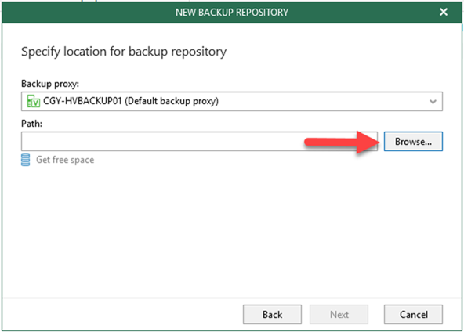
Task: Select the Default backup proxy text entry
Action: pyautogui.click(x=131, y=102)
